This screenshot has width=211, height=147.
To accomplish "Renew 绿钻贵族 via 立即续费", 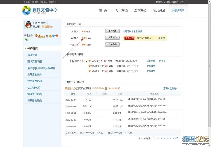I will (151, 66).
